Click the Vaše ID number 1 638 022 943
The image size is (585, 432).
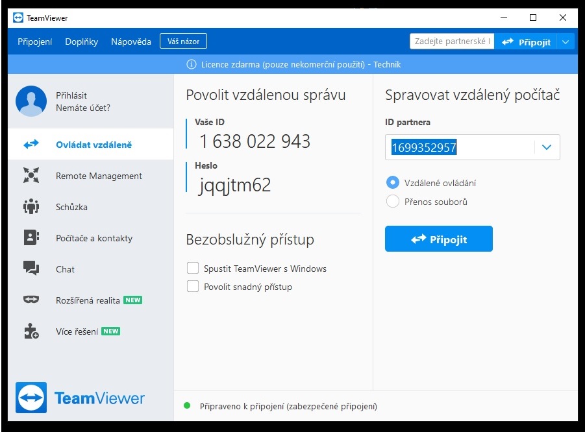click(255, 141)
